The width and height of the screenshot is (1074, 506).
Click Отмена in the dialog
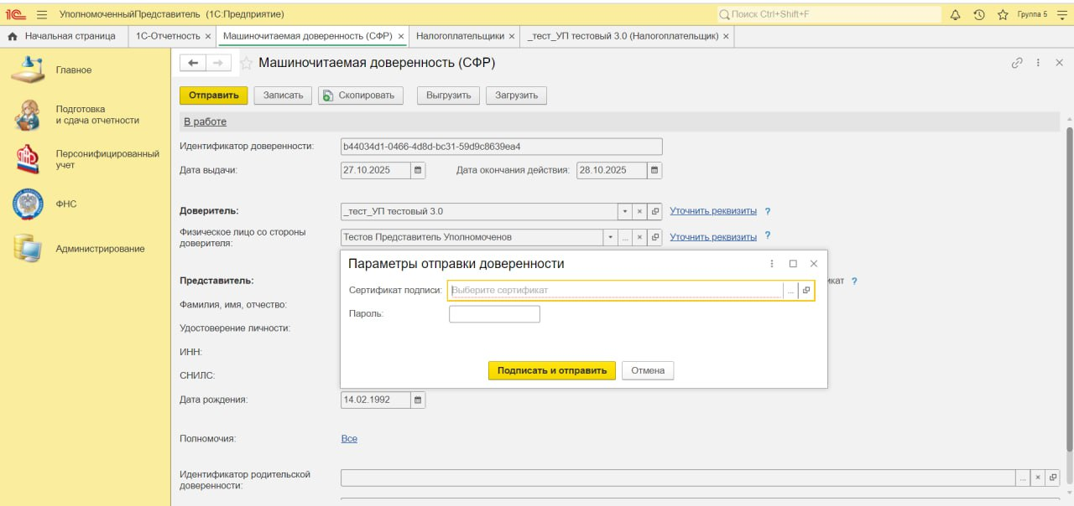648,370
